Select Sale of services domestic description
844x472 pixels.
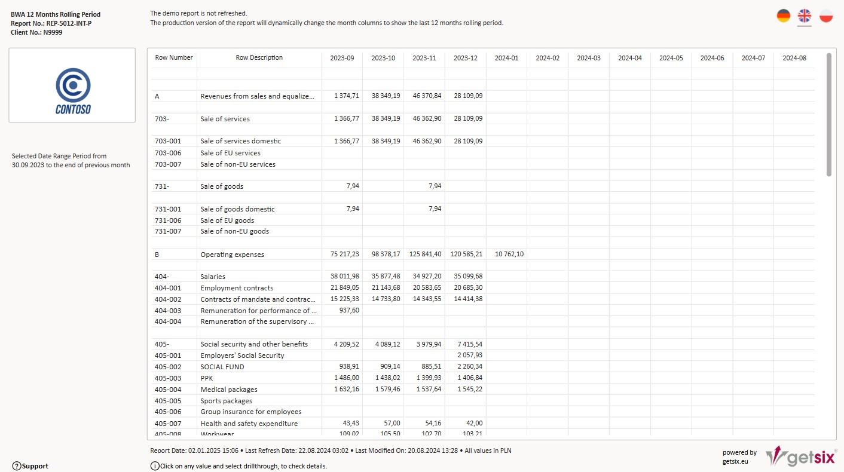coord(241,142)
